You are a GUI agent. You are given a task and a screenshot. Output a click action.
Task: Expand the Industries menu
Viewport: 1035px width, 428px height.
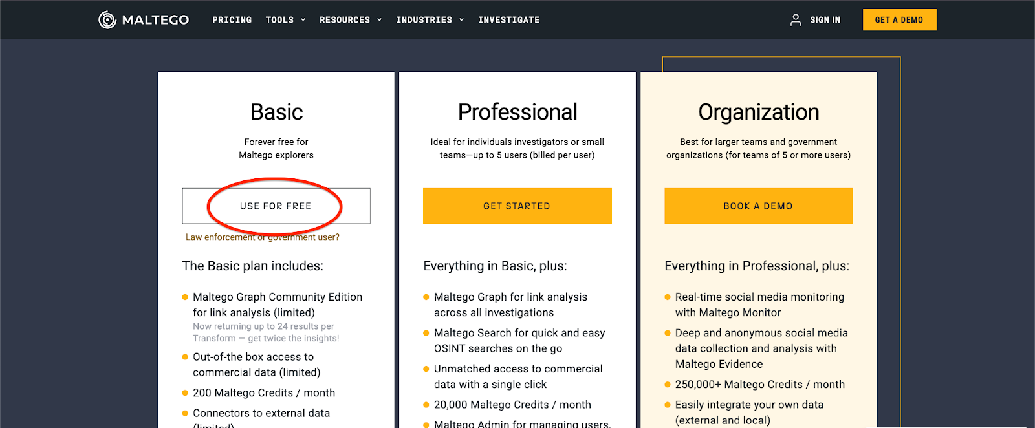pyautogui.click(x=430, y=20)
